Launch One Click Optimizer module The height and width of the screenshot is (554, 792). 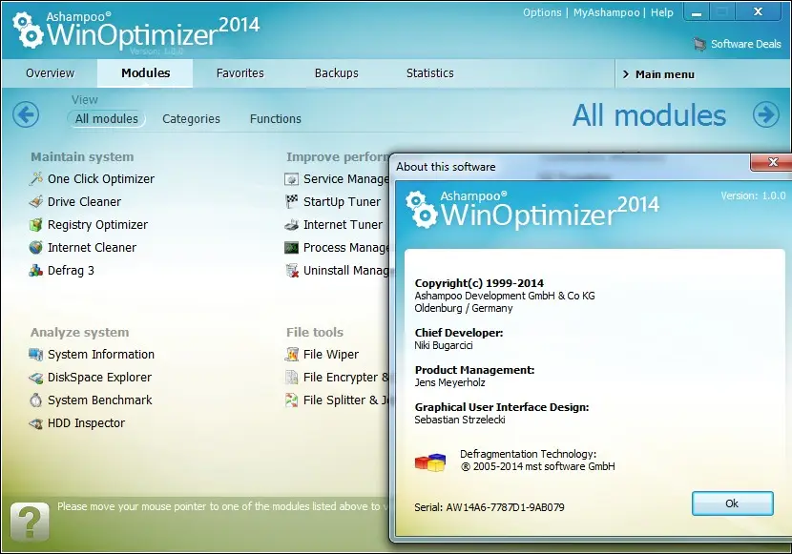click(x=101, y=179)
